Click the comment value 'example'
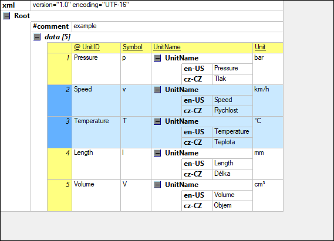334x241 pixels. coord(177,26)
